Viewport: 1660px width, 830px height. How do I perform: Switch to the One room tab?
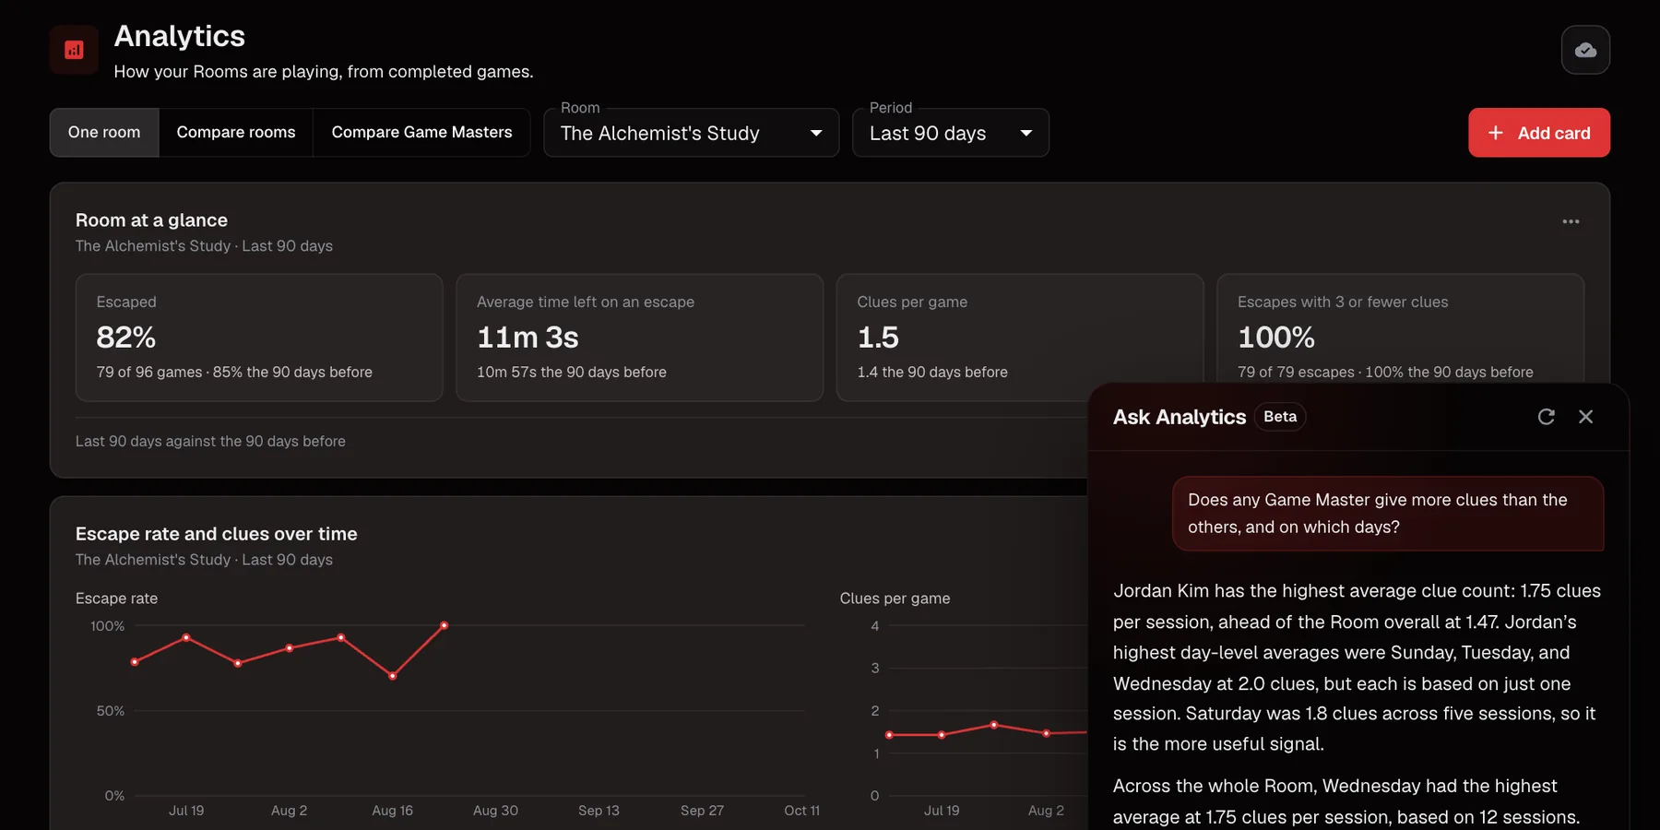coord(104,133)
